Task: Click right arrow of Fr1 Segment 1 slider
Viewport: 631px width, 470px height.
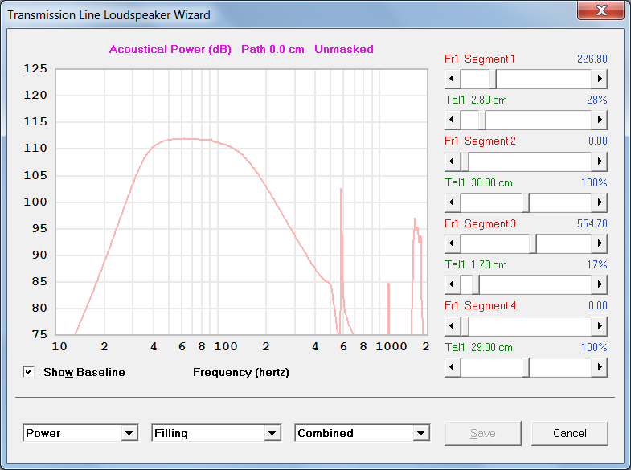Action: (599, 79)
